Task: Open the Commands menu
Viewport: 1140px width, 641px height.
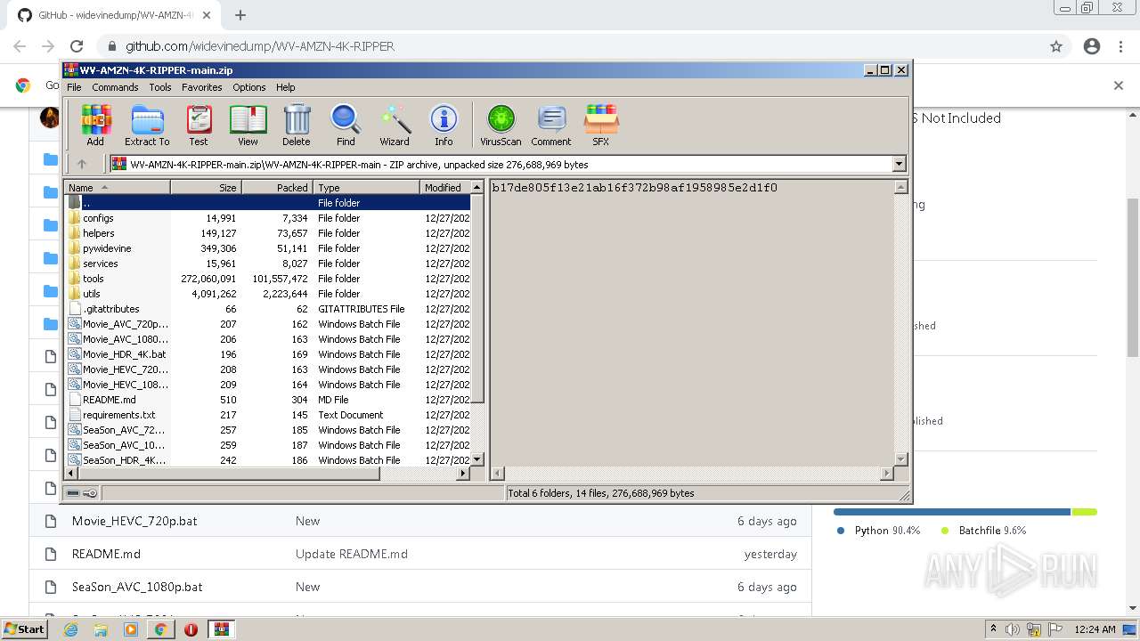Action: point(115,87)
